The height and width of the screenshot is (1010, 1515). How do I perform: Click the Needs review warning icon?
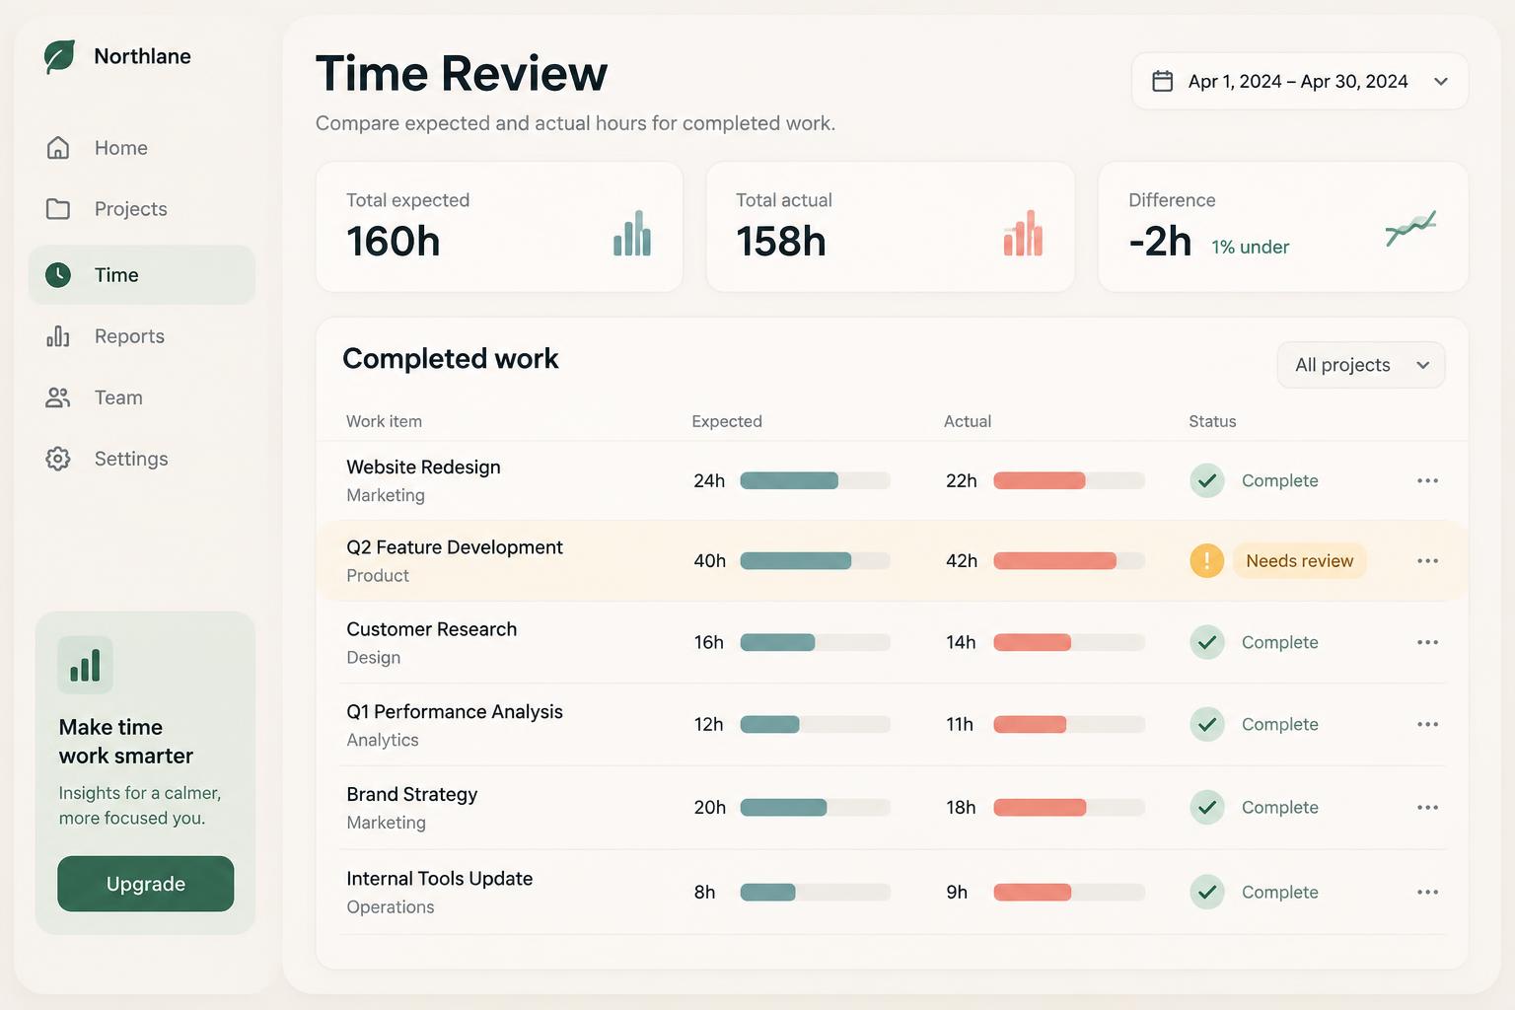(x=1206, y=560)
